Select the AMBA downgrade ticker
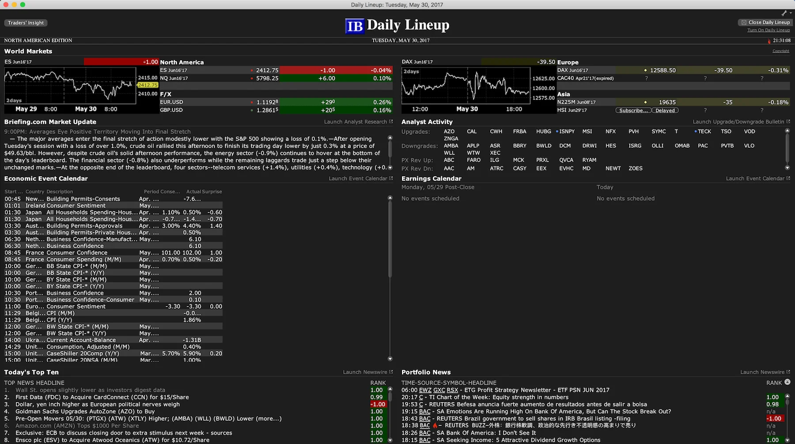The width and height of the screenshot is (795, 444). coord(451,145)
